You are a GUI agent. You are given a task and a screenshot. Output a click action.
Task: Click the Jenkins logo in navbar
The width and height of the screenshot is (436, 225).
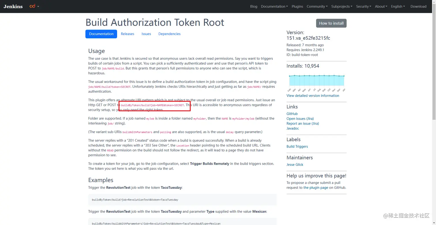(13, 6)
